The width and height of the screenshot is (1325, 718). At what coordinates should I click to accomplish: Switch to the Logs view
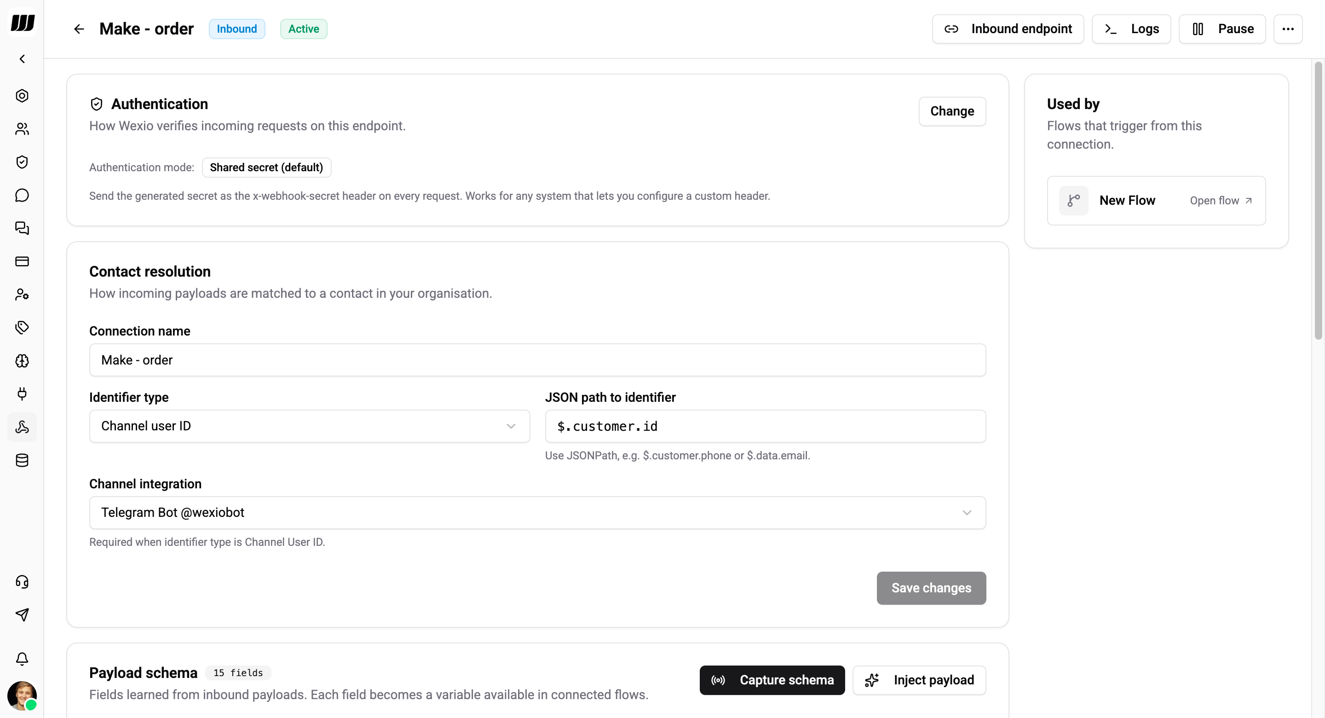(1130, 29)
